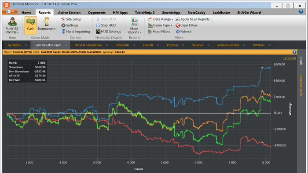Switch to the VsPlayer report tab

coord(259,45)
